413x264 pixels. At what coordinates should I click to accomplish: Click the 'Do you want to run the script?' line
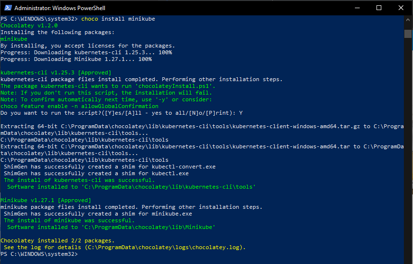[121, 113]
